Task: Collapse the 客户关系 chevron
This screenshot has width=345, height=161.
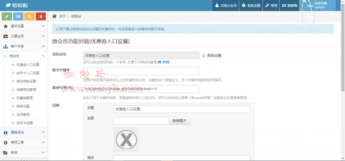Action: (43, 46)
